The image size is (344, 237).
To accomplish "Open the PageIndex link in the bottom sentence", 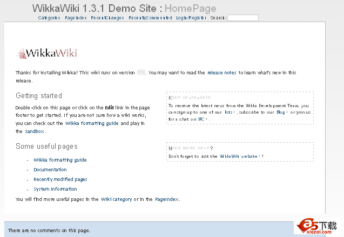I will coord(167,199).
